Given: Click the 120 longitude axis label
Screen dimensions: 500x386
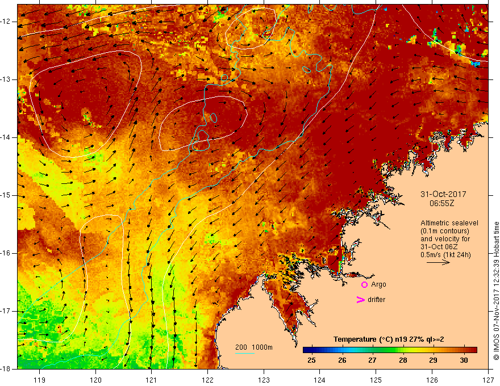Looking at the screenshot, I should click(95, 380).
